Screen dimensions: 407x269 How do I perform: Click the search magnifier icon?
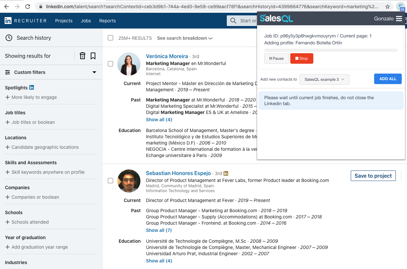tap(233, 21)
